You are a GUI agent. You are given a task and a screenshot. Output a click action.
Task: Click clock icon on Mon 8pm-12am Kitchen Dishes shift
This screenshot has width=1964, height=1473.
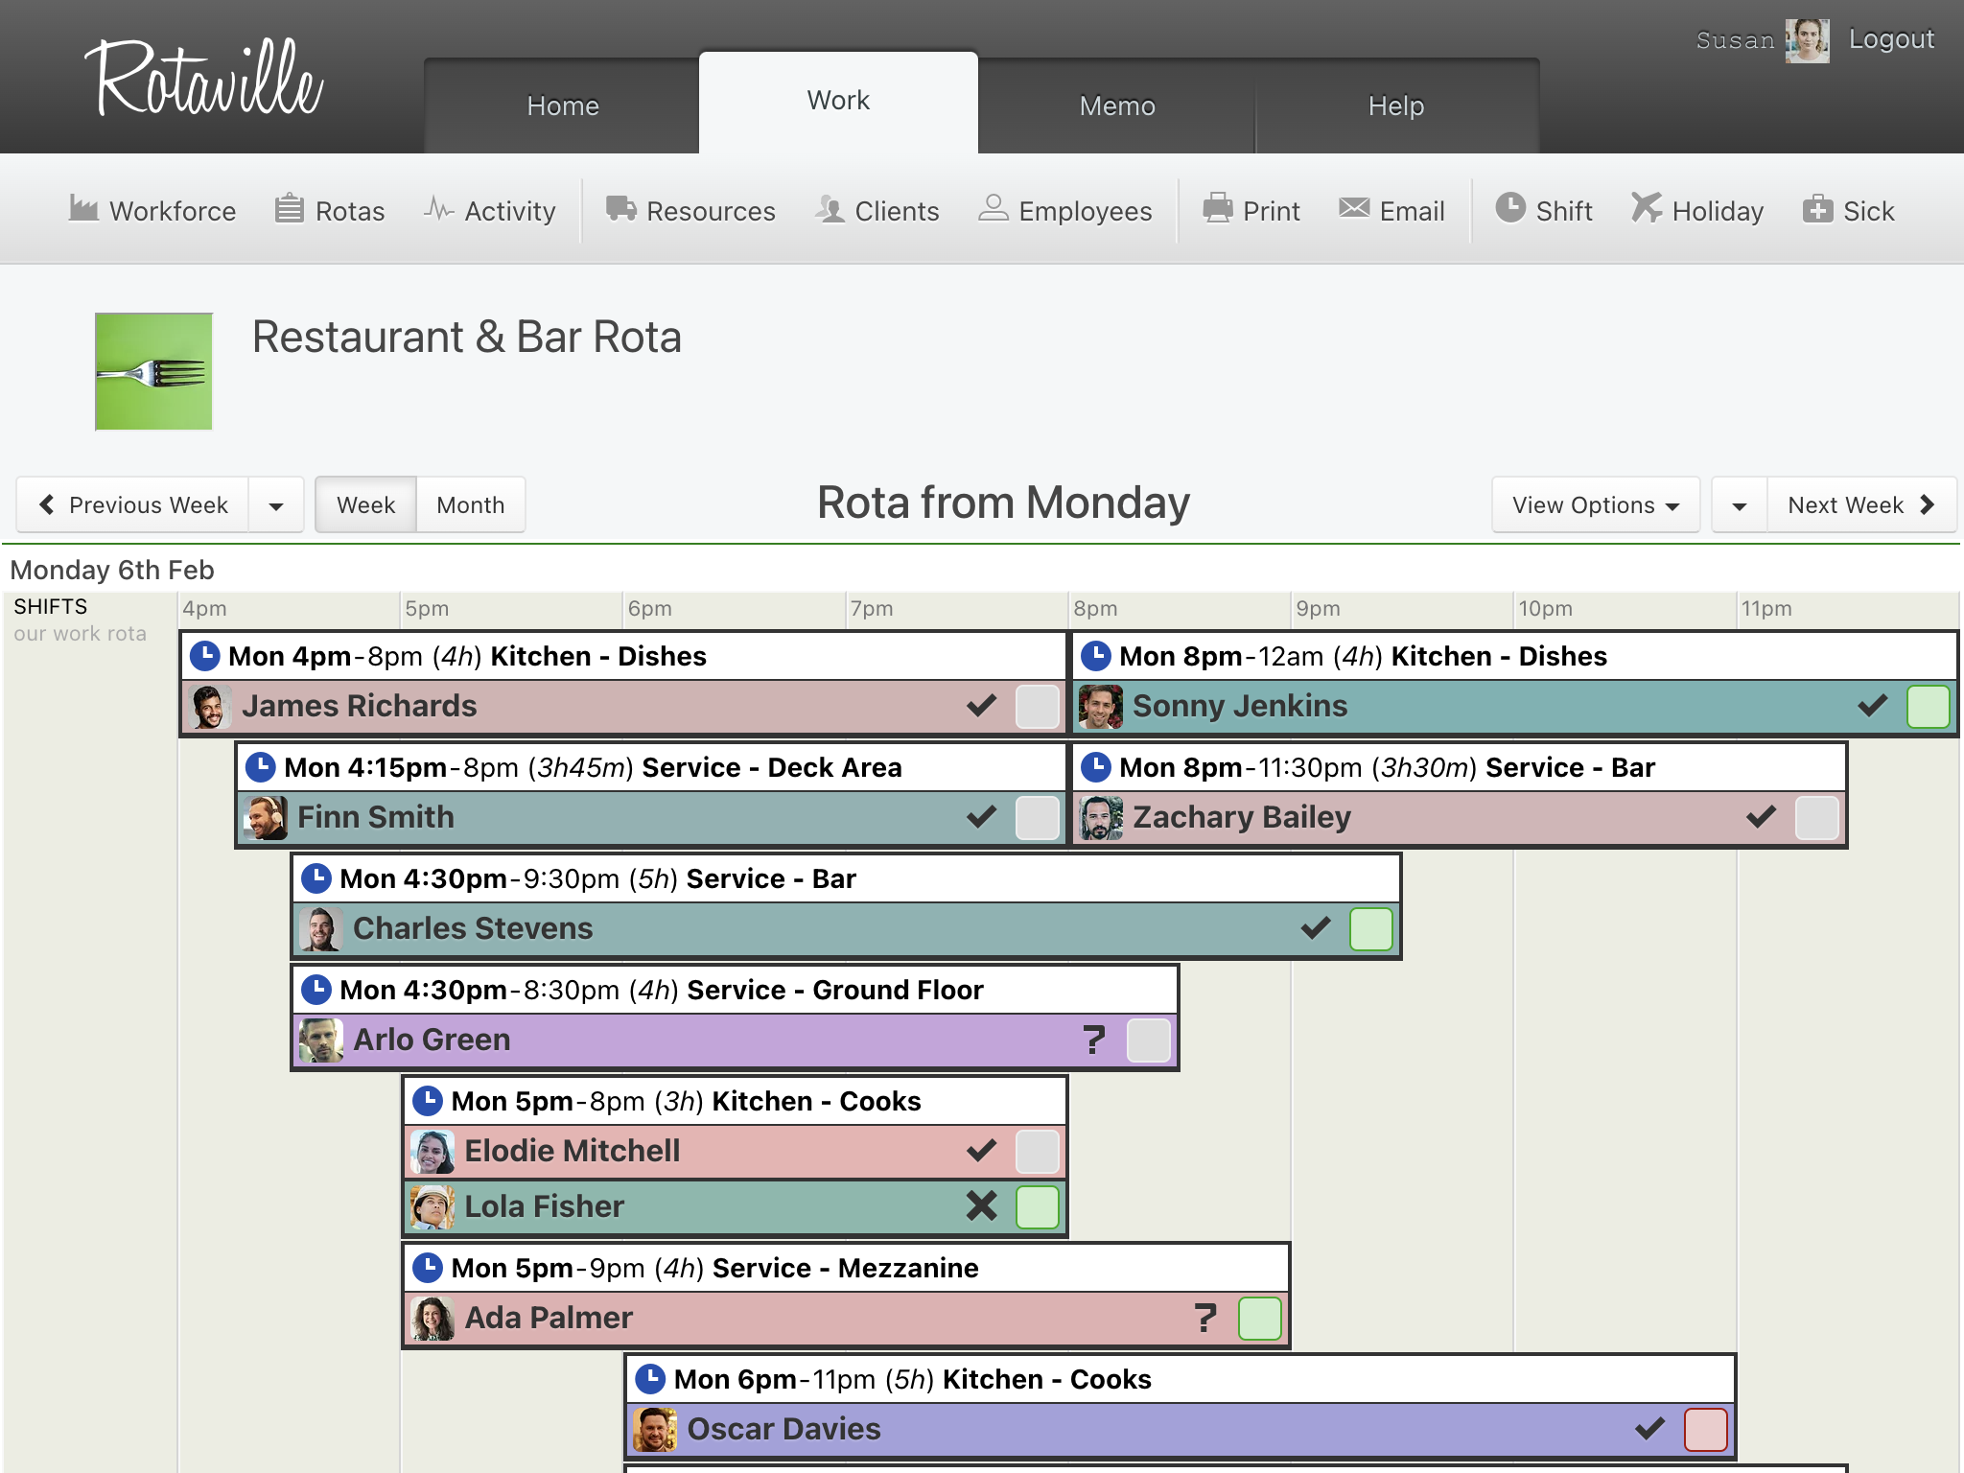tap(1096, 656)
